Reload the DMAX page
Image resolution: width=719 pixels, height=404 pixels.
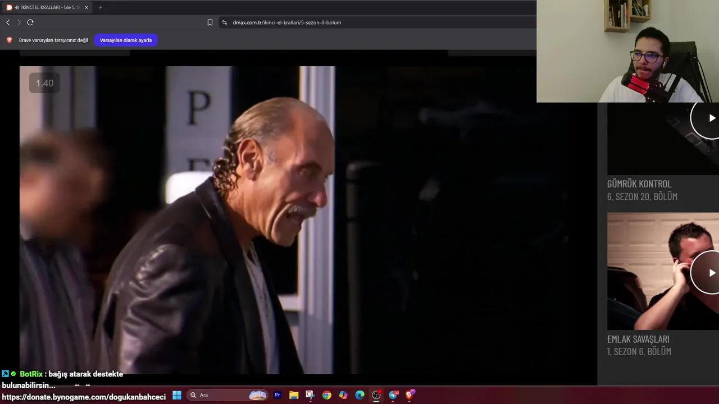pyautogui.click(x=30, y=22)
